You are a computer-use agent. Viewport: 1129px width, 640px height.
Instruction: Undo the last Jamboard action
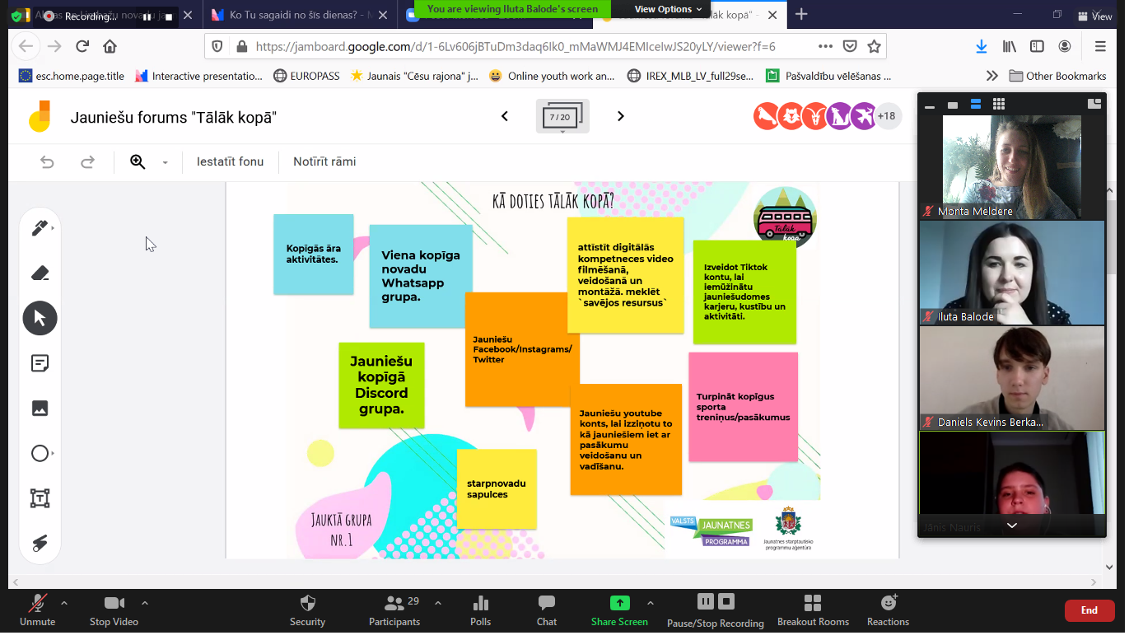click(x=47, y=162)
